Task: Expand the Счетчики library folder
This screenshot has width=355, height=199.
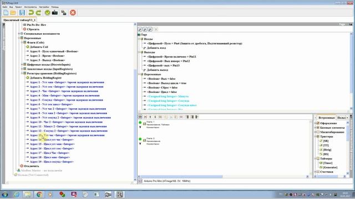Action: point(315,172)
